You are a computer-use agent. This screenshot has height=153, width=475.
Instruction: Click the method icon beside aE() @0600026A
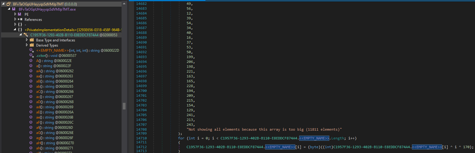(x=31, y=112)
